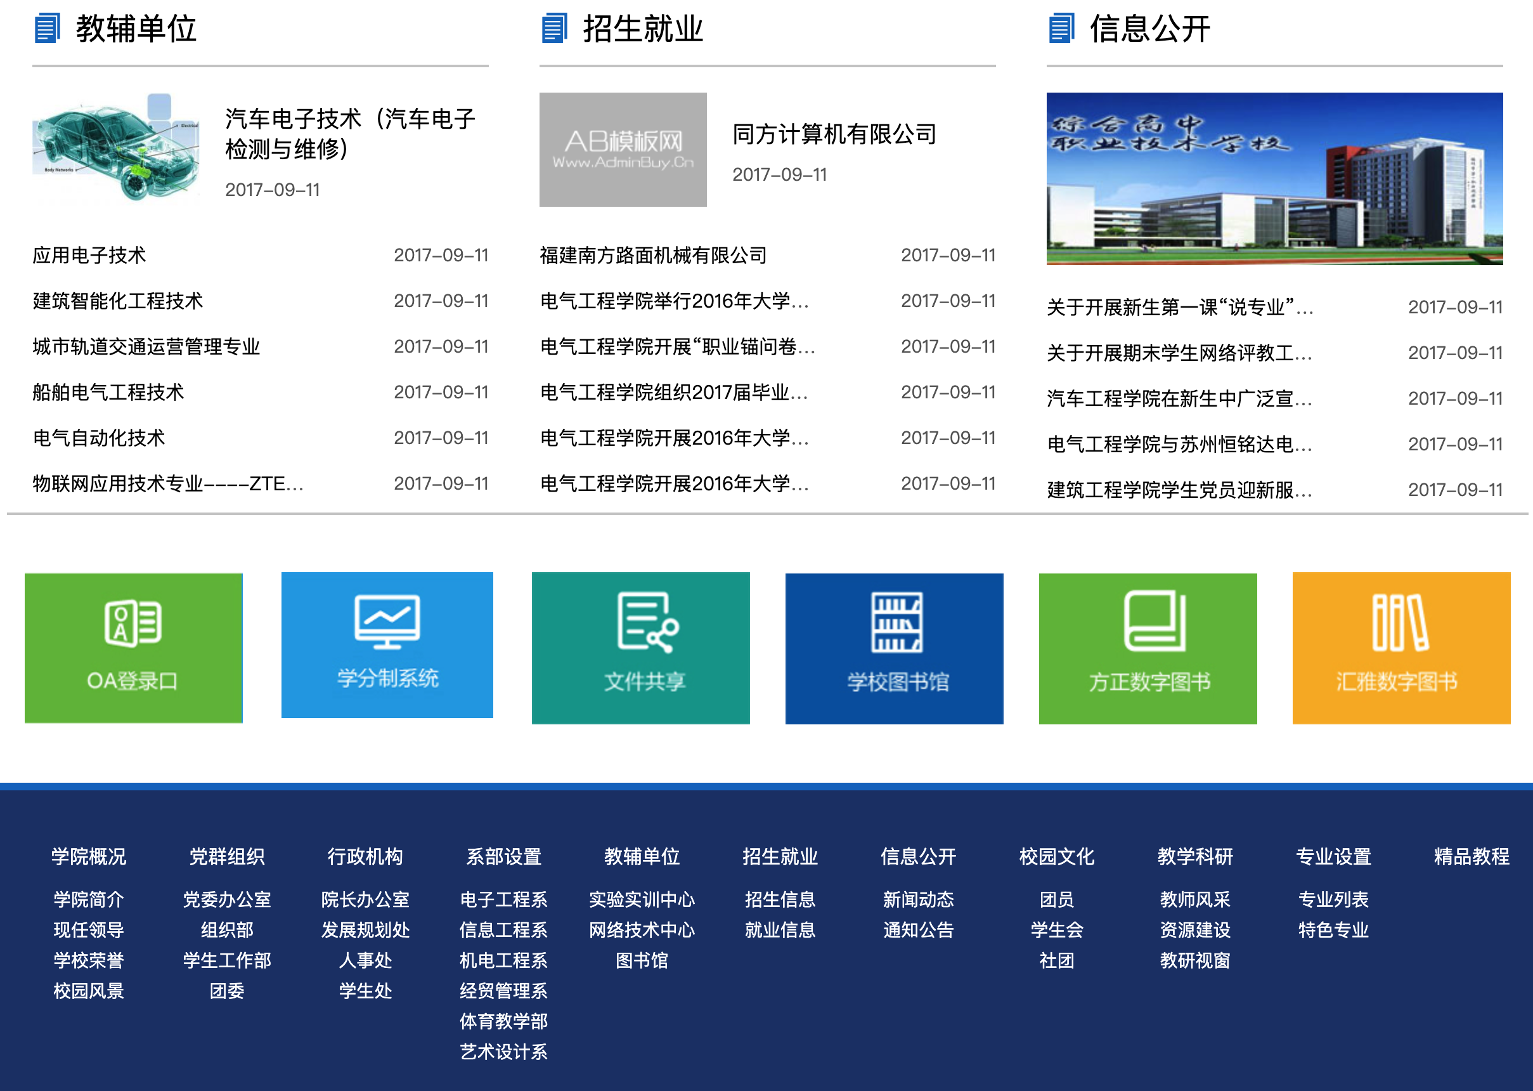Viewport: 1533px width, 1091px height.
Task: Open footer link 网络技术中心
Action: (x=642, y=931)
